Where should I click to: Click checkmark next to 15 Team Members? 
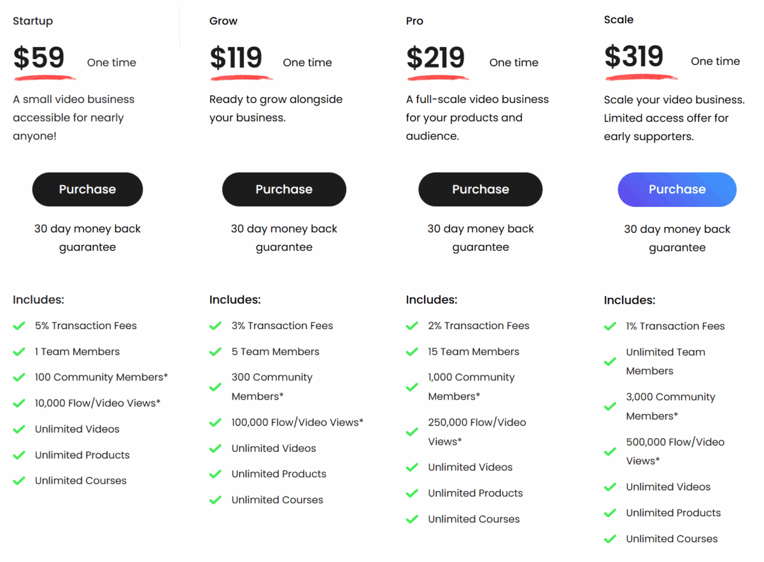(412, 352)
